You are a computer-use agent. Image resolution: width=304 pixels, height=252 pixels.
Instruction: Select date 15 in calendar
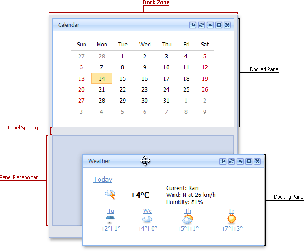(123, 78)
